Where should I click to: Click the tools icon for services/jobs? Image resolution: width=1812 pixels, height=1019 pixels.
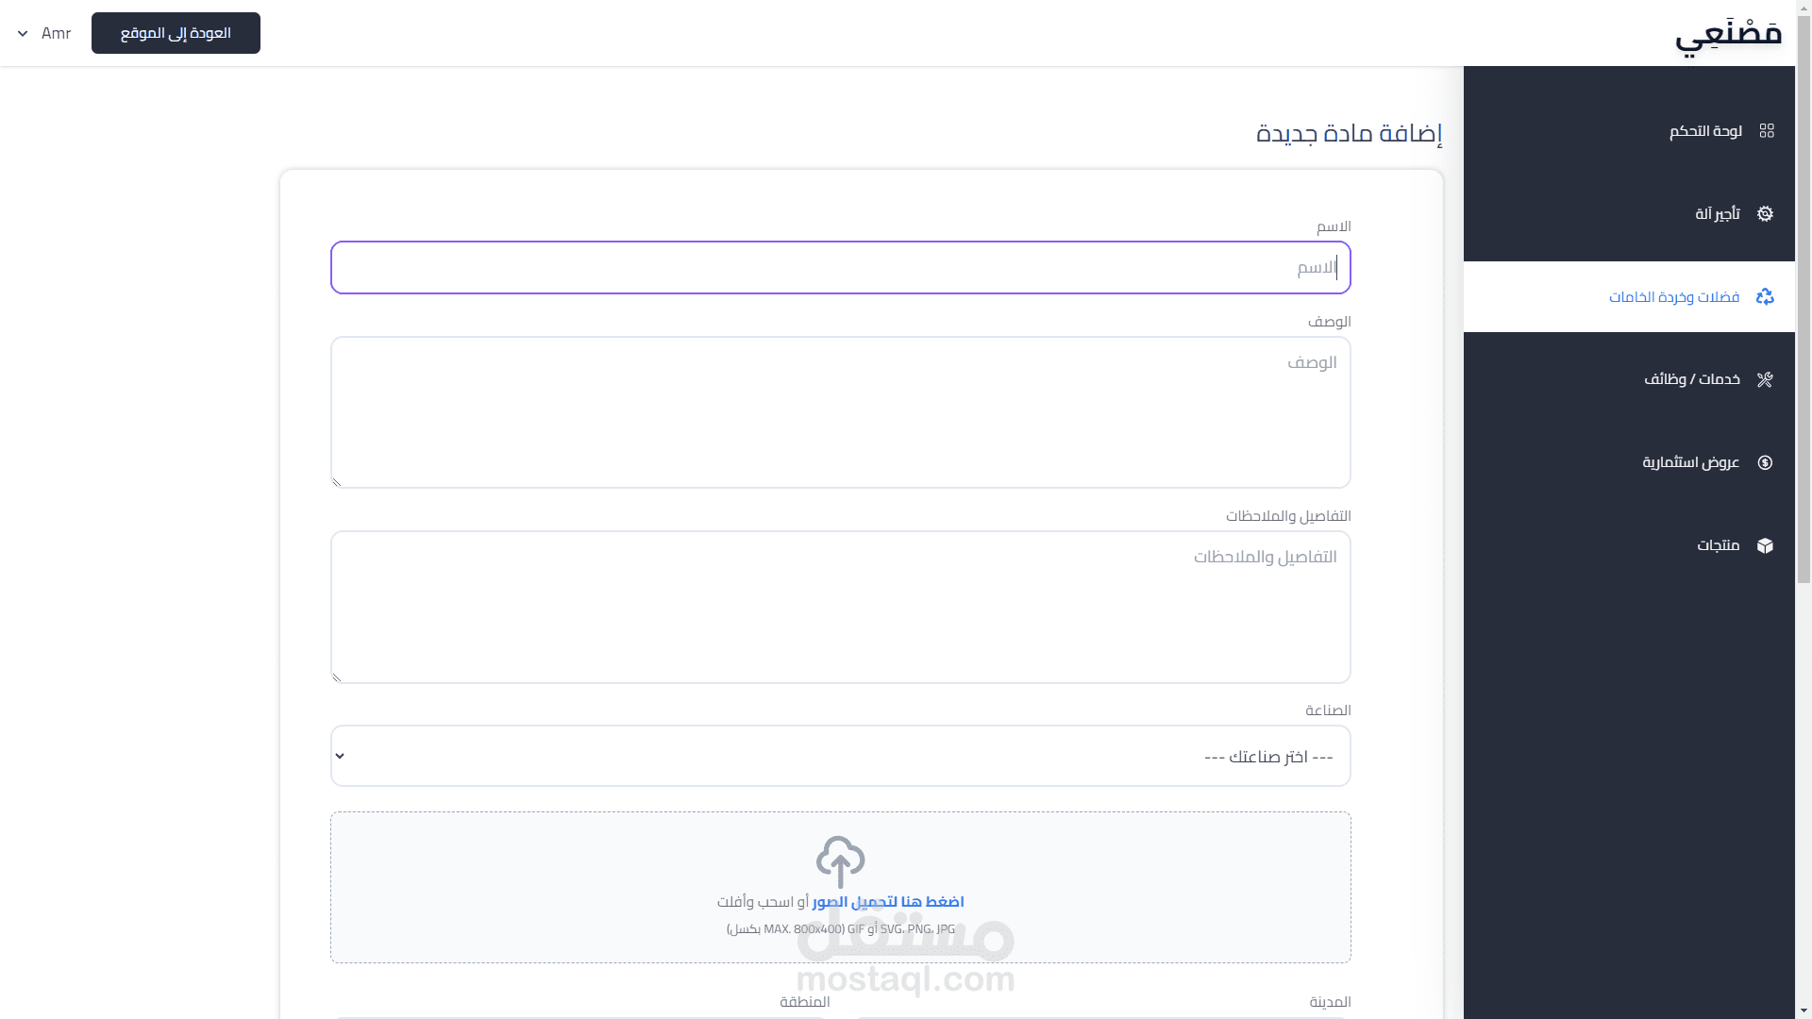coord(1765,379)
